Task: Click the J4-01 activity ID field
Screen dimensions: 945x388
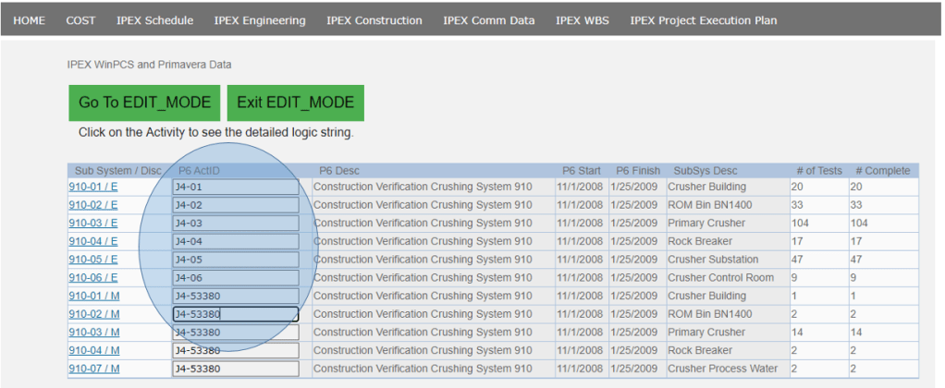Action: point(235,187)
